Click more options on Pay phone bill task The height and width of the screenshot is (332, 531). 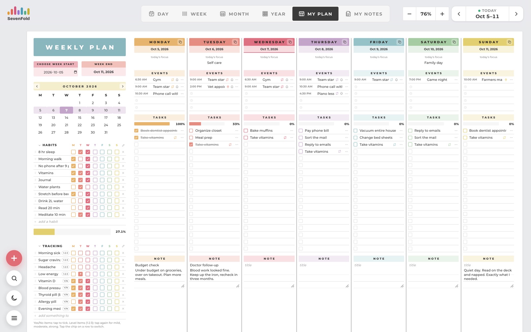click(x=346, y=130)
